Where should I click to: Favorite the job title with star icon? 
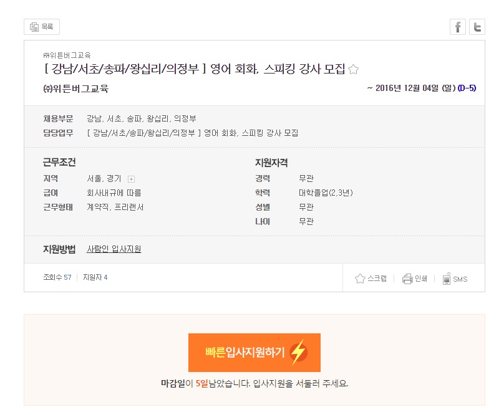pyautogui.click(x=353, y=69)
